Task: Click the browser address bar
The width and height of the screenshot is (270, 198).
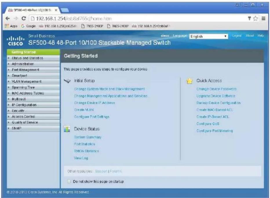Action: [138, 19]
